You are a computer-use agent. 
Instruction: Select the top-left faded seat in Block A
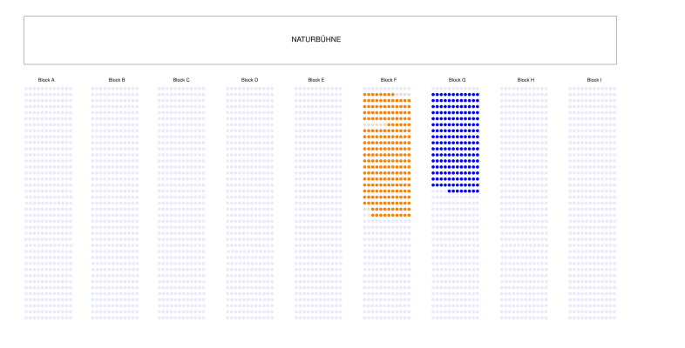[x=26, y=88]
